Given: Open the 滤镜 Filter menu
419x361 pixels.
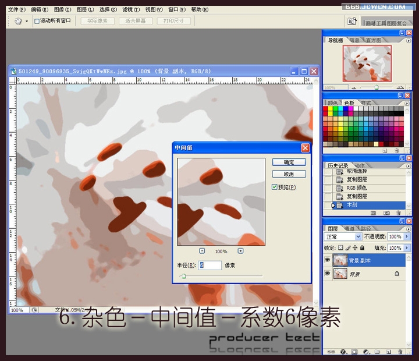Looking at the screenshot, I should click(x=131, y=10).
